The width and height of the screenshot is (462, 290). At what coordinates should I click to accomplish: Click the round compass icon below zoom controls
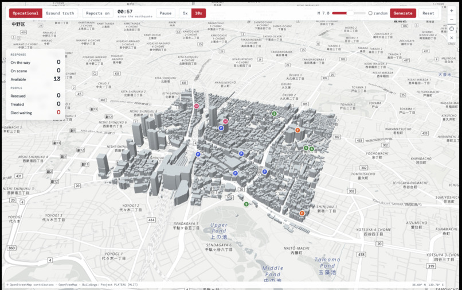coord(451,29)
